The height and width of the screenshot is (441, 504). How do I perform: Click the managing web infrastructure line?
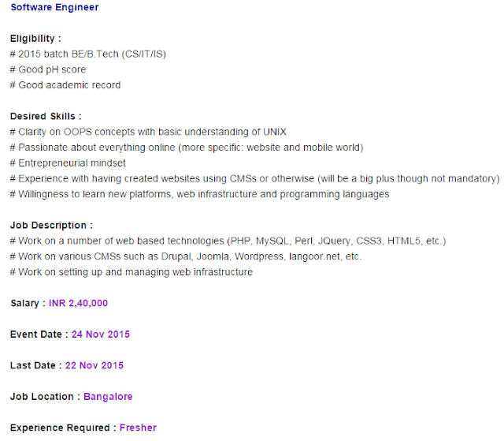[131, 271]
